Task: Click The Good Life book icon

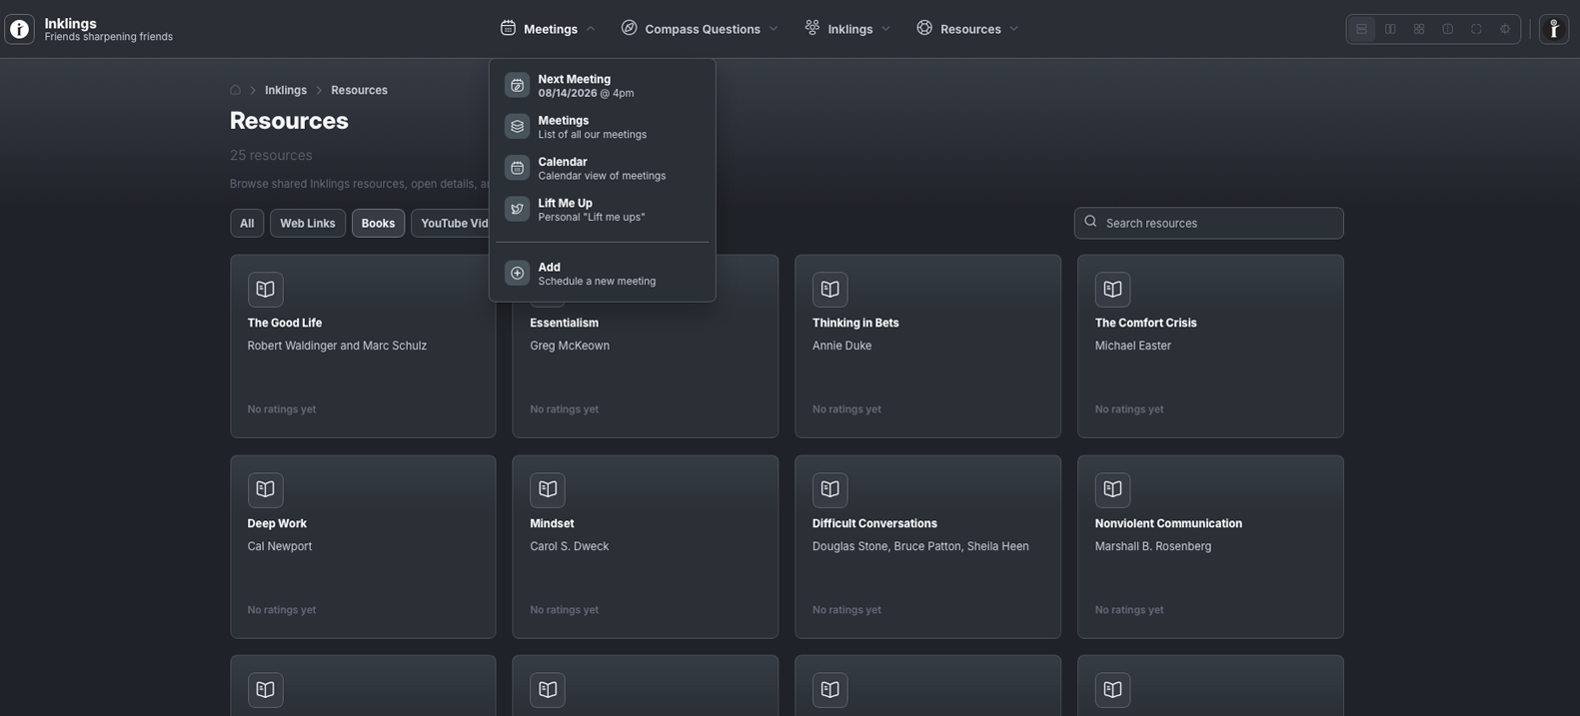Action: pos(265,290)
